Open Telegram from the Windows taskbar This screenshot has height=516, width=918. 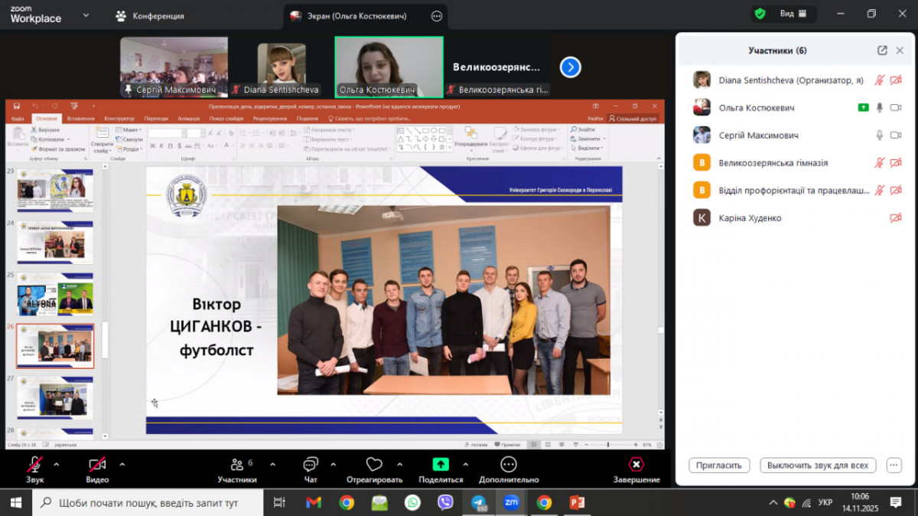pos(478,503)
